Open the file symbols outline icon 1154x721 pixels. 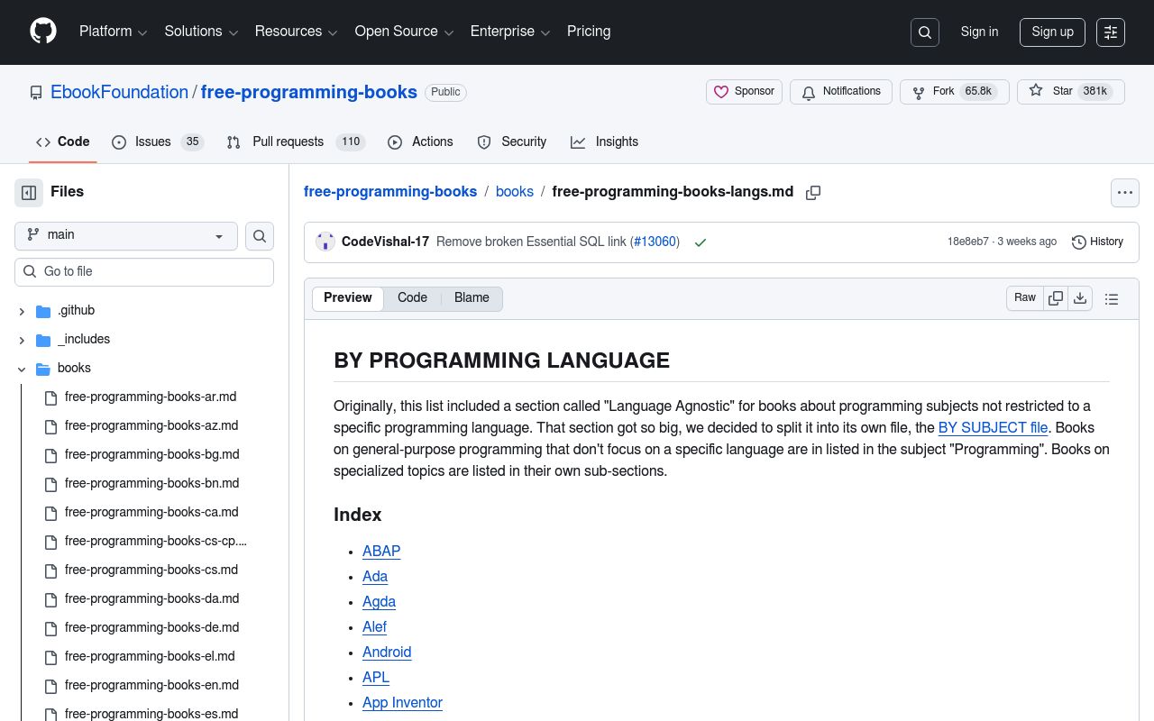pyautogui.click(x=1112, y=298)
